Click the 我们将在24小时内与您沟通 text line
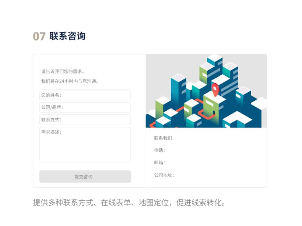 coord(70,81)
